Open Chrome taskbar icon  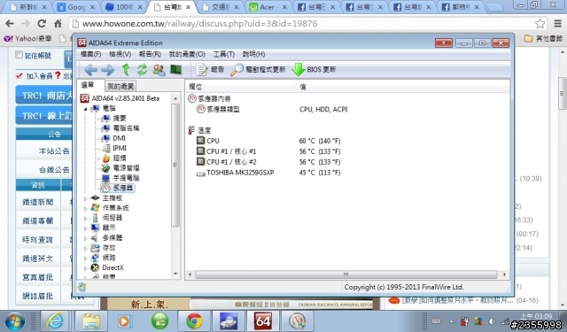(194, 320)
